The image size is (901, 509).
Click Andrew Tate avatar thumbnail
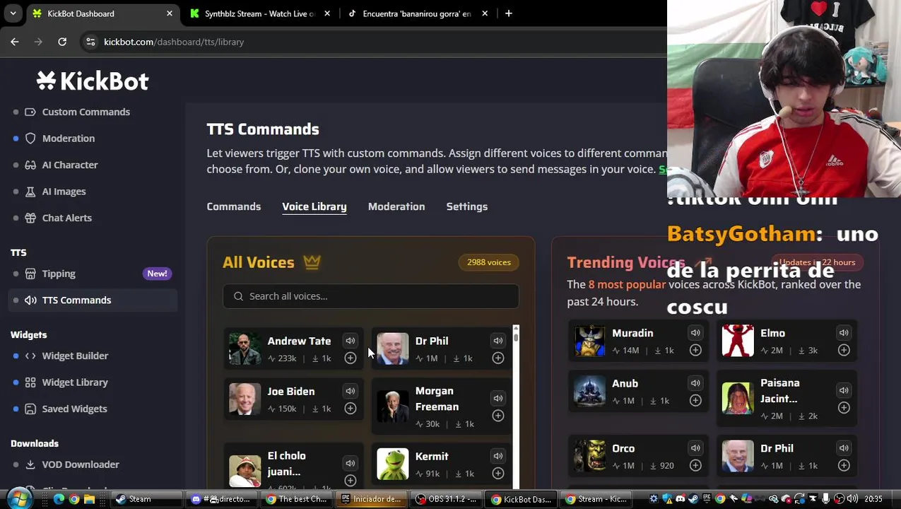click(245, 349)
